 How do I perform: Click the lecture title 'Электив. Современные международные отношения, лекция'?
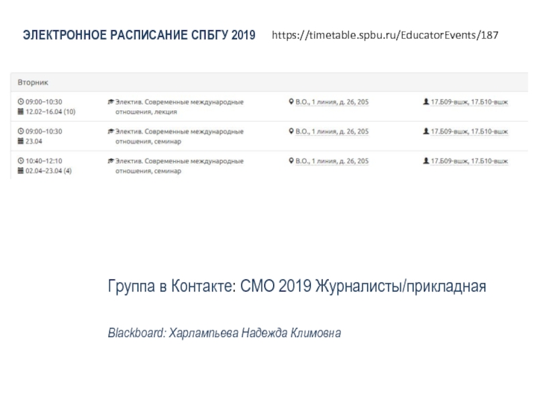[x=179, y=107]
